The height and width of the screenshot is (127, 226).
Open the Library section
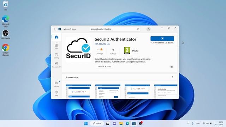tap(56, 84)
